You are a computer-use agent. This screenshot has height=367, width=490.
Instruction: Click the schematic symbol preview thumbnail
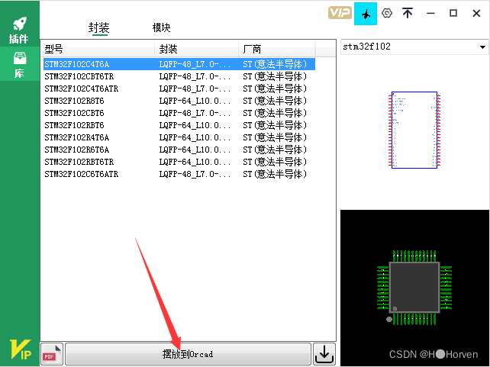[x=414, y=130]
